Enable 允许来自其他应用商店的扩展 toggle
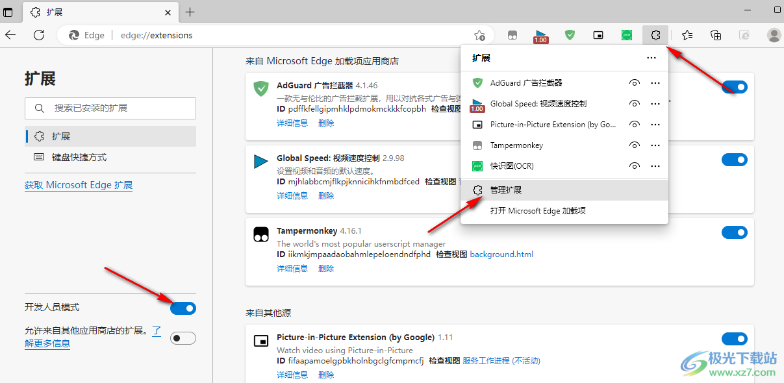This screenshot has width=784, height=383. point(183,338)
